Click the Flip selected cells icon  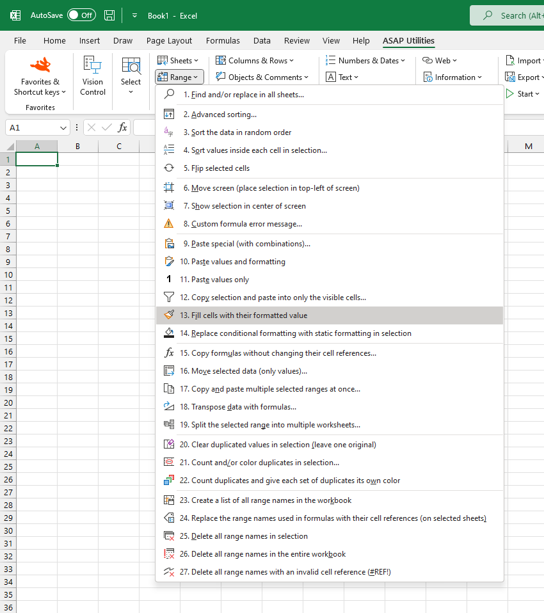[169, 168]
